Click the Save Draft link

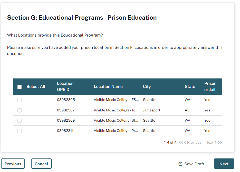pyautogui.click(x=194, y=164)
